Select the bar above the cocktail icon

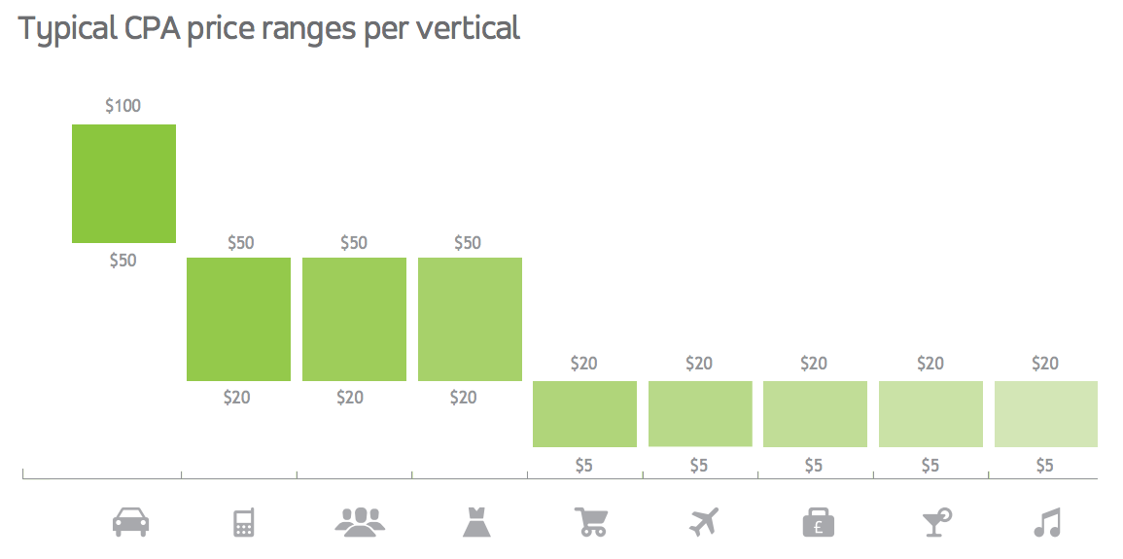point(930,414)
